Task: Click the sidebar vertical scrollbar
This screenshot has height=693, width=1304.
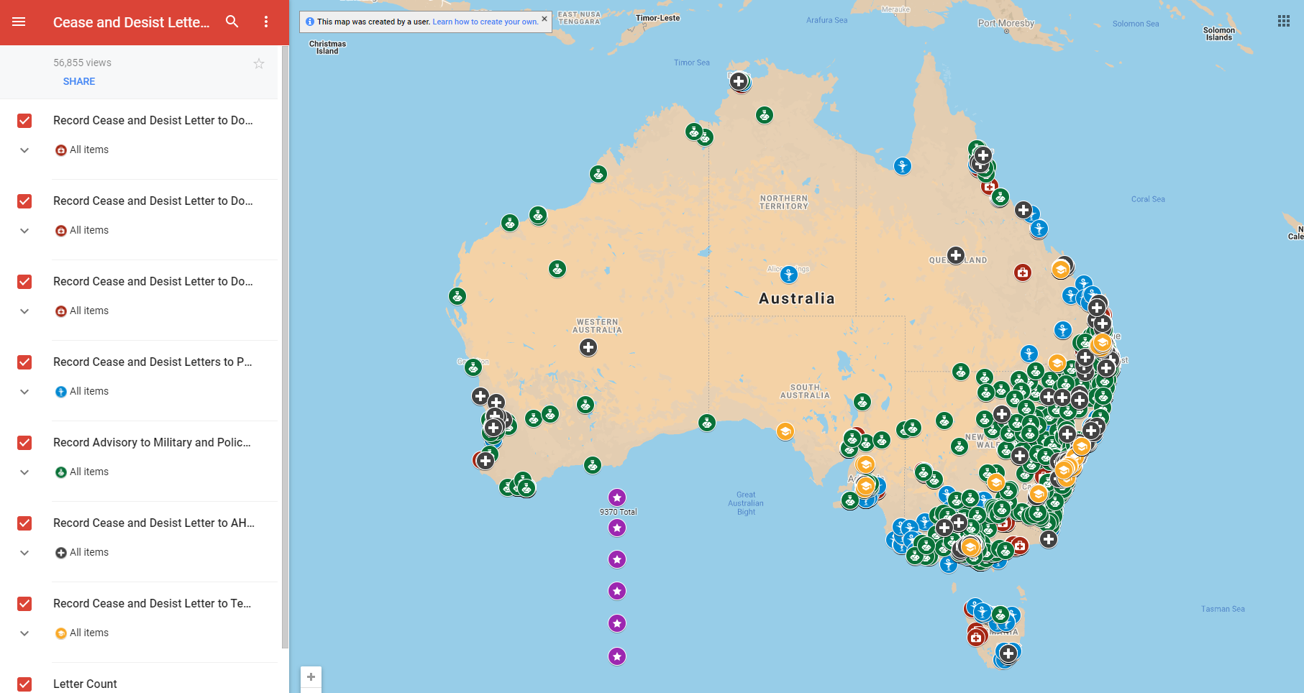Action: coord(285,347)
